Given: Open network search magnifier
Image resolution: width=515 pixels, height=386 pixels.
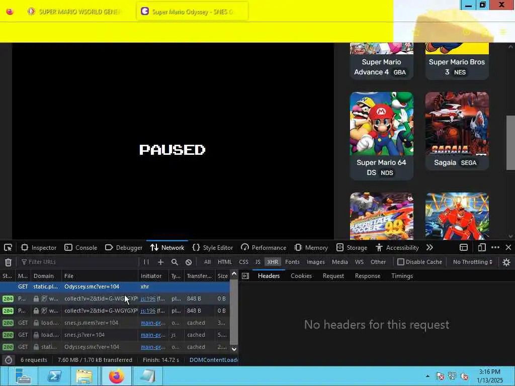Looking at the screenshot, I should pyautogui.click(x=175, y=262).
